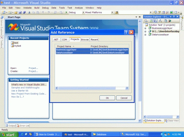Switch to the Browse tab
Screen dimensions: 184x137
click(x=85, y=39)
